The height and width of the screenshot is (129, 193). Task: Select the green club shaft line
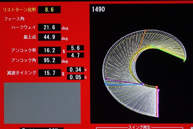coord(169,54)
